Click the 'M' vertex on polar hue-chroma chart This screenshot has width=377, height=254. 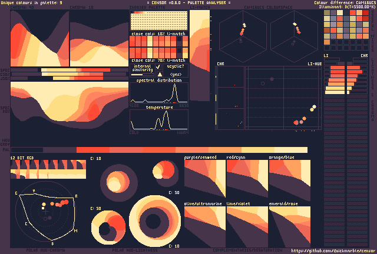click(76, 231)
